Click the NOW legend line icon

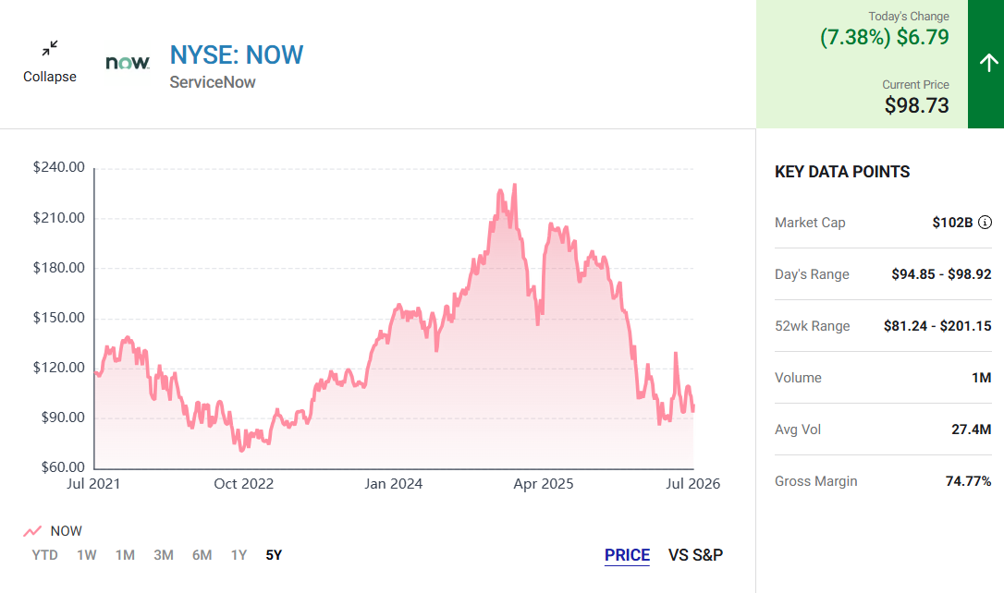point(32,531)
